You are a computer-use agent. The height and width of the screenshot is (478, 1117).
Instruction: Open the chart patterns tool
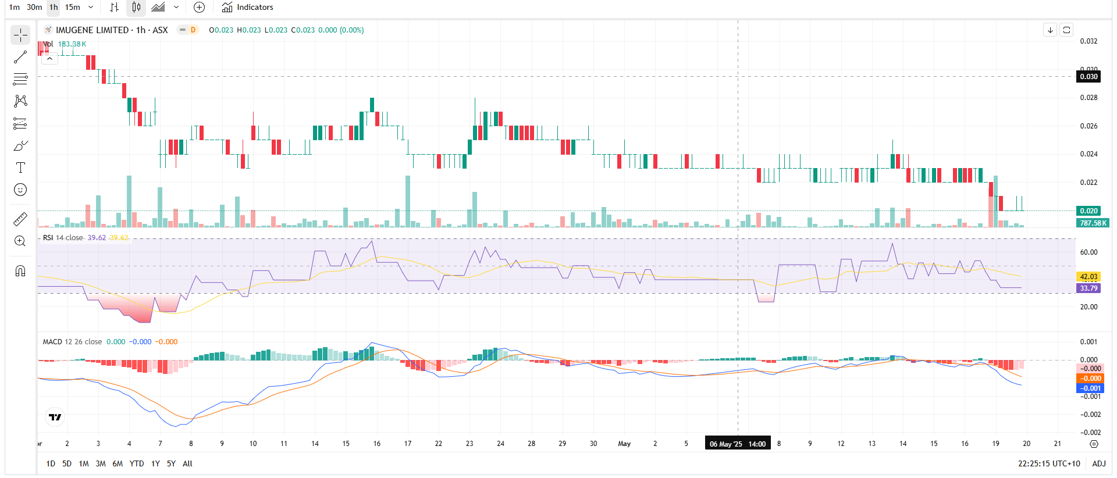pos(20,101)
